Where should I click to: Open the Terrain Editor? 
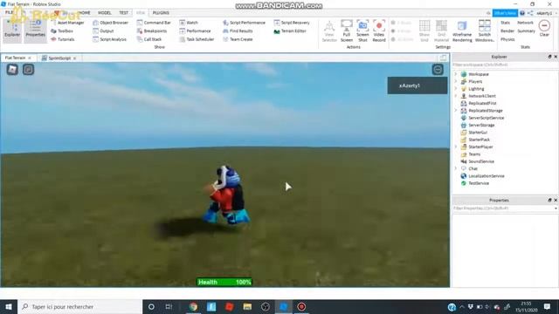[x=290, y=31]
